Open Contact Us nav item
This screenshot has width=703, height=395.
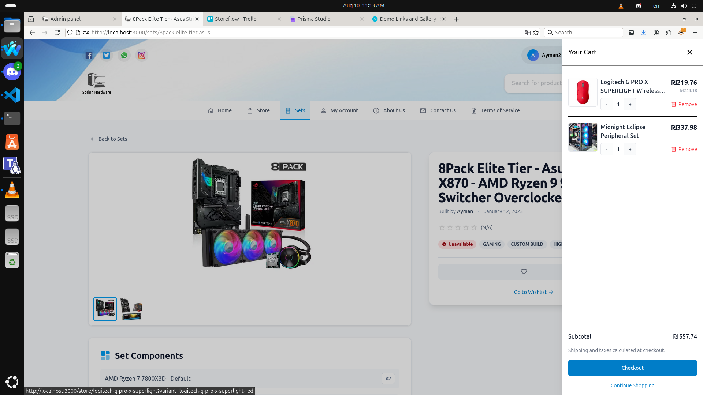click(438, 110)
